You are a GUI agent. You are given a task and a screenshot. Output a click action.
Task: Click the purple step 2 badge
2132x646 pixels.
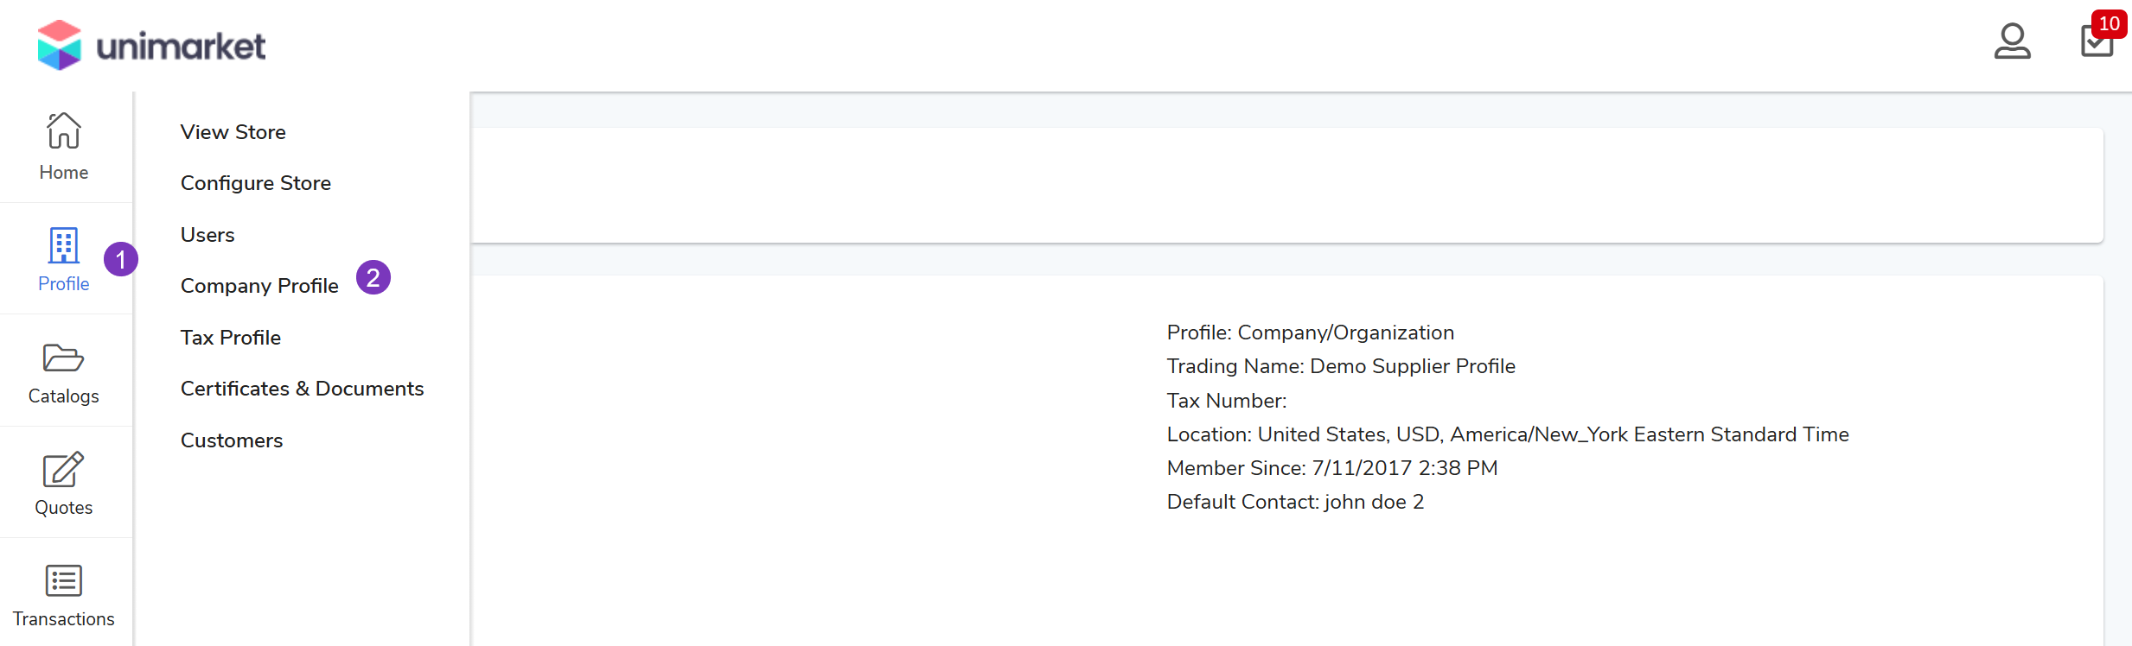point(373,277)
